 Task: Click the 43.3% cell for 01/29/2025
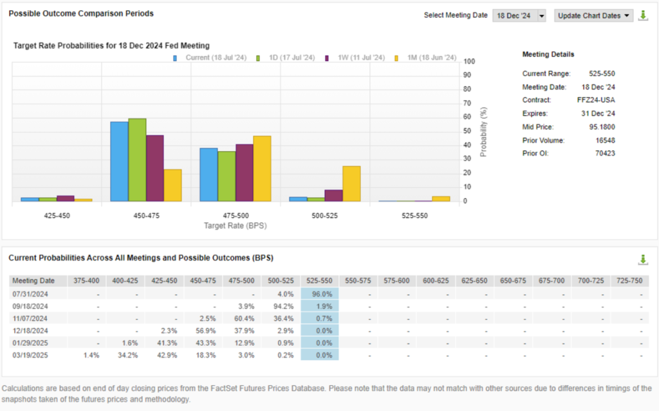(203, 343)
